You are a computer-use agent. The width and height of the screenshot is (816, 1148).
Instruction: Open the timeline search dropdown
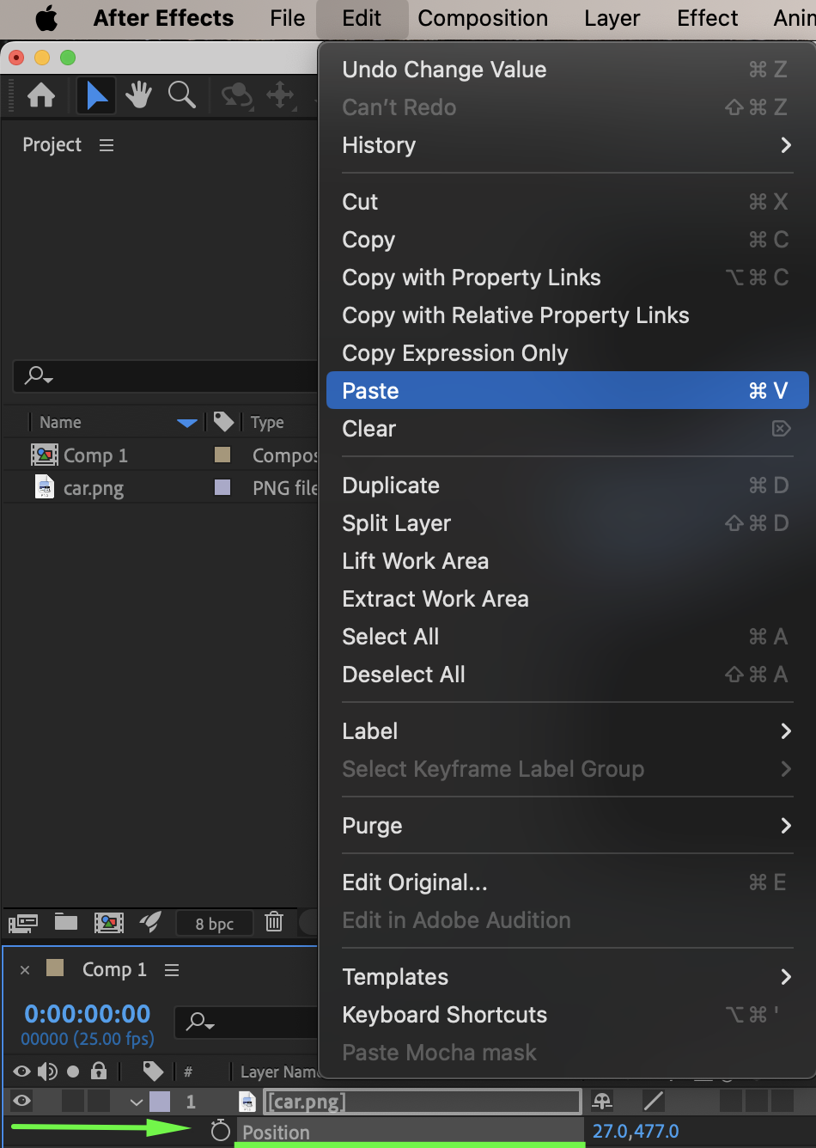click(x=200, y=1022)
